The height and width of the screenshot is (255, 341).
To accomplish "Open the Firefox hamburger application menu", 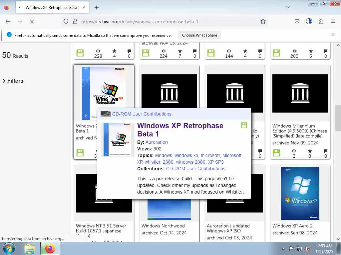I will [x=333, y=21].
